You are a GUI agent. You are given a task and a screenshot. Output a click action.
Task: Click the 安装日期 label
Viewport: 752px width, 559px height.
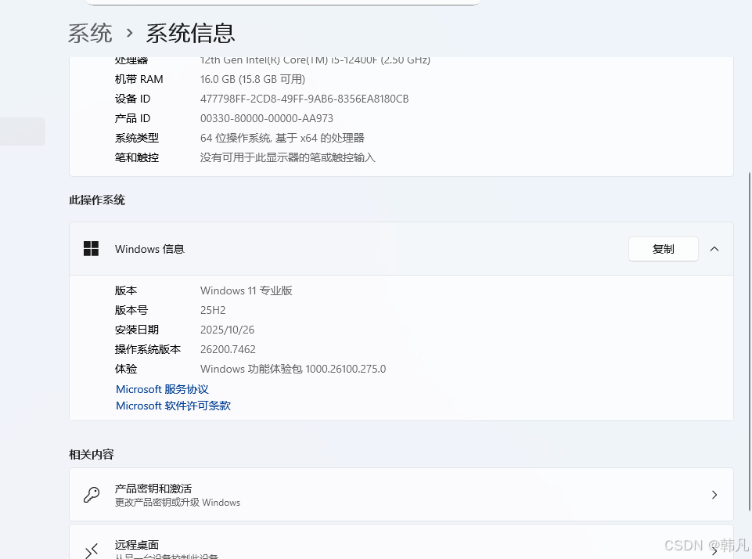(x=137, y=330)
